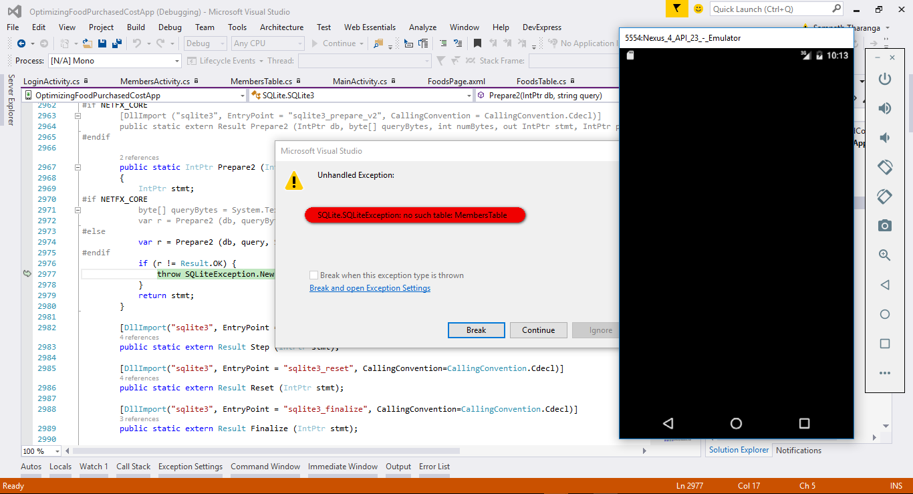
Task: Switch to the FoodsPage.axml tab
Action: pos(456,82)
